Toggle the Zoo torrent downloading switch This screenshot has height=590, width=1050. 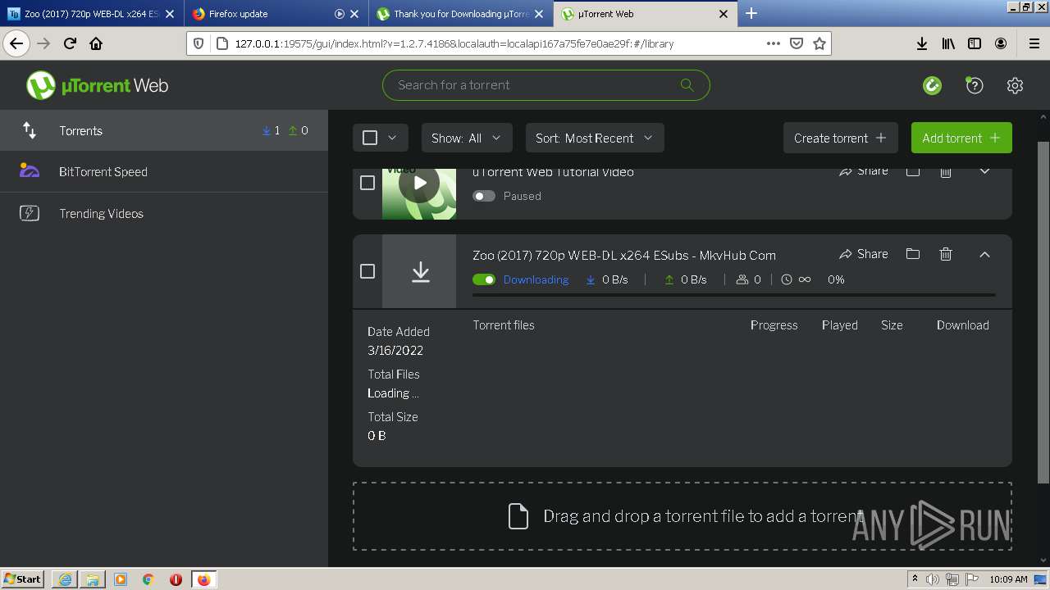click(x=484, y=279)
